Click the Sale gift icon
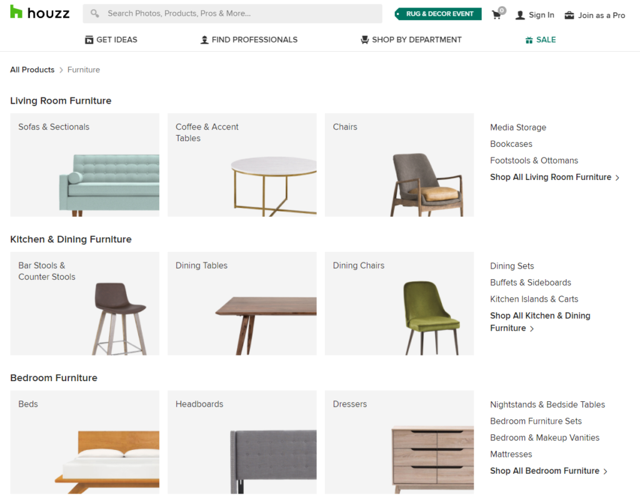The image size is (640, 498). coord(529,40)
